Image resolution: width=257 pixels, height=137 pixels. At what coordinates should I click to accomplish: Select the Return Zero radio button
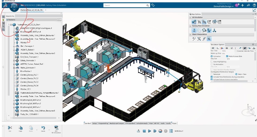[236, 74]
